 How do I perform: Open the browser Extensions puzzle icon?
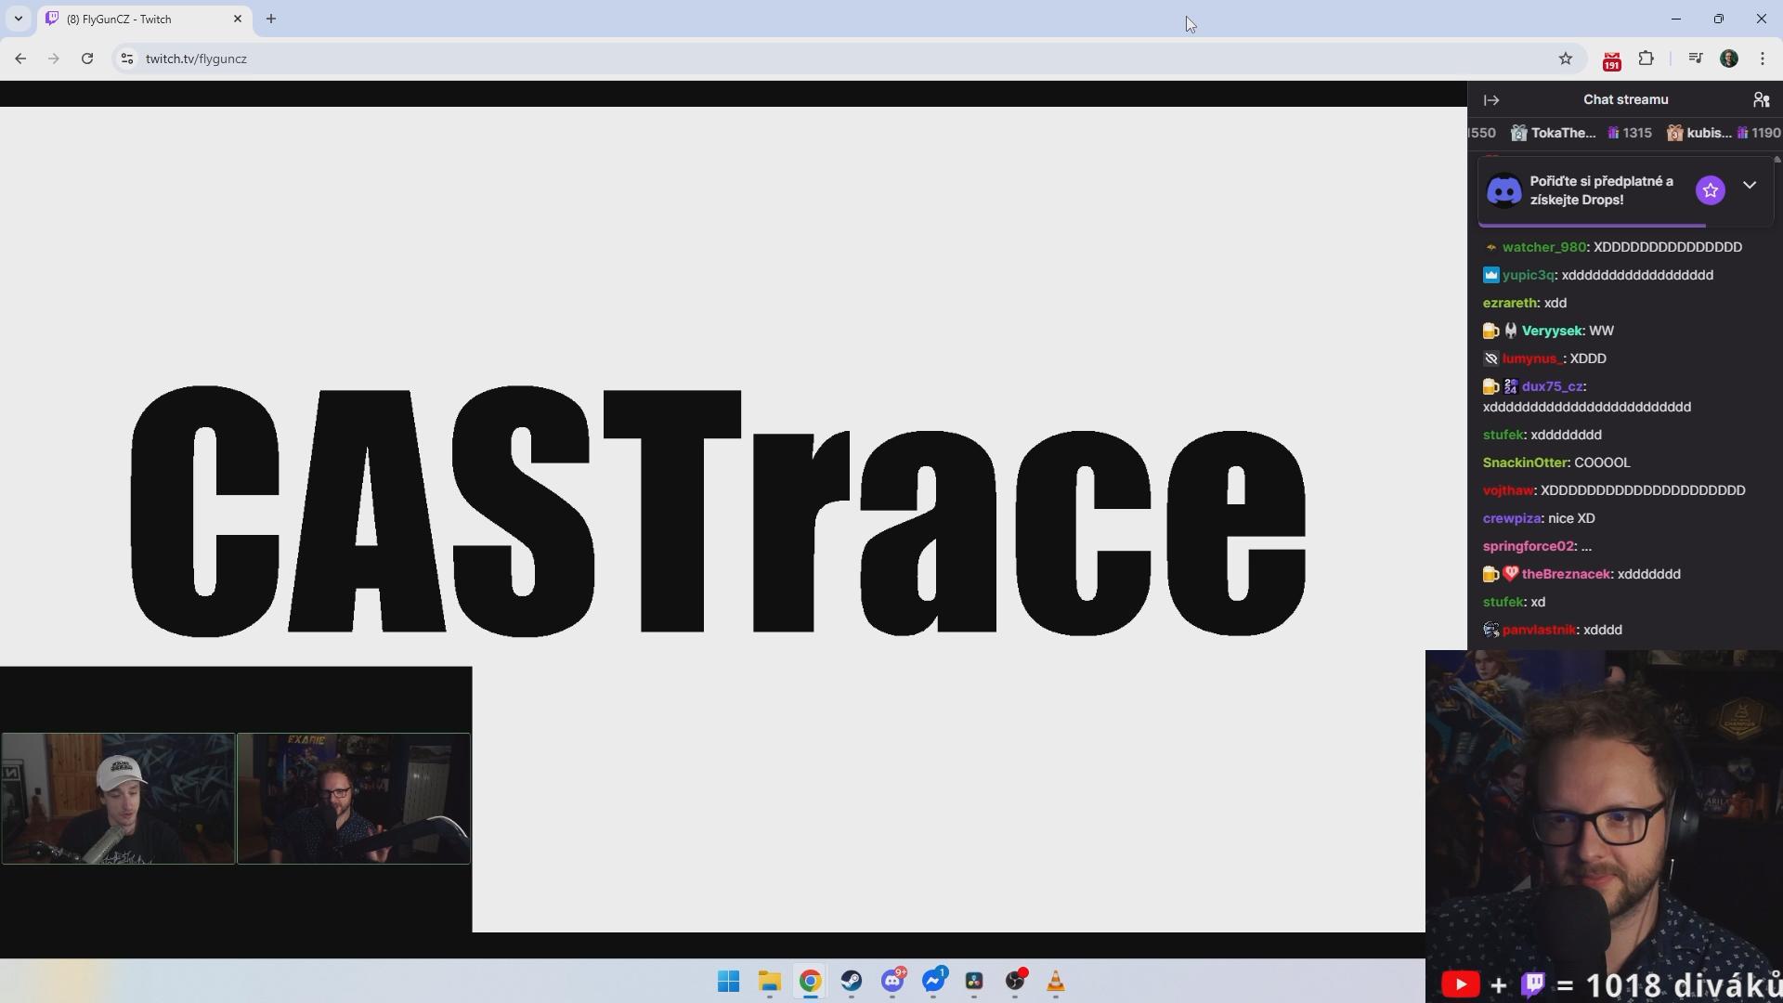[x=1646, y=59]
